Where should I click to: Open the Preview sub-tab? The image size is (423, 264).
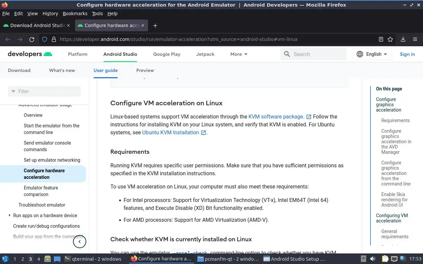point(145,70)
